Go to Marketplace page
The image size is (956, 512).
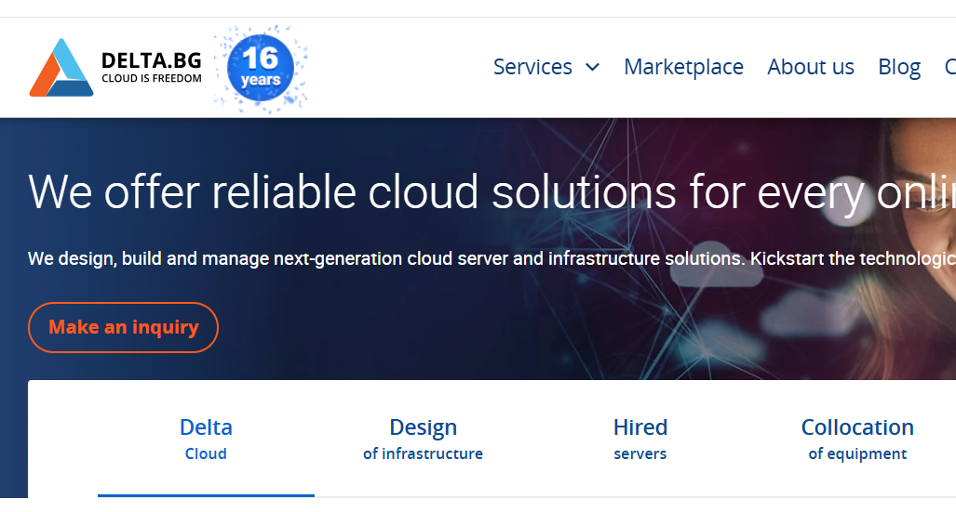683,67
